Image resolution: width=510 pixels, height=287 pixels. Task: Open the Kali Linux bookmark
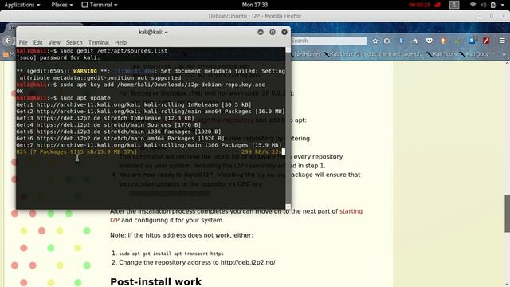tap(338, 54)
